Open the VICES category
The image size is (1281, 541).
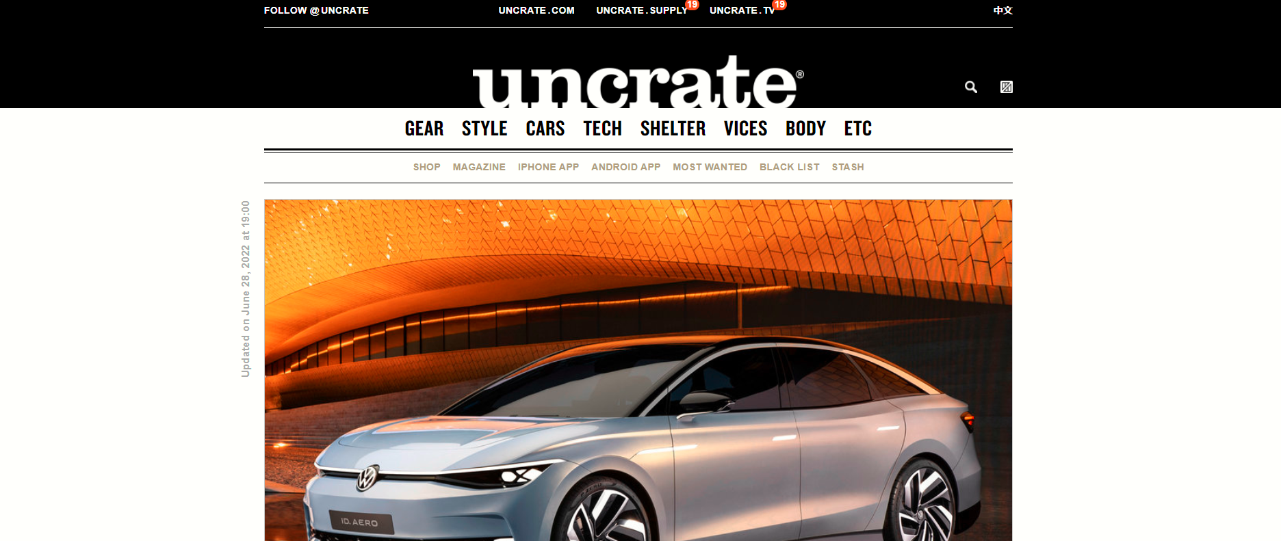click(x=746, y=129)
